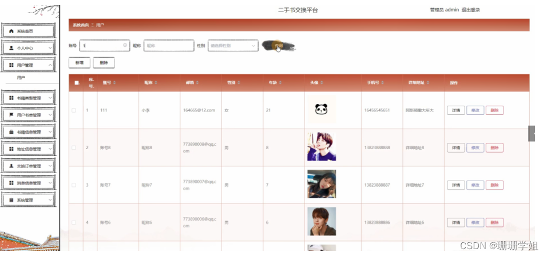Open 详情 for user 小李
This screenshot has height=256, width=547.
(456, 110)
